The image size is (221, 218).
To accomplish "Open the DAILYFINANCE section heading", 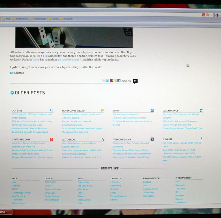I will click(171, 111).
